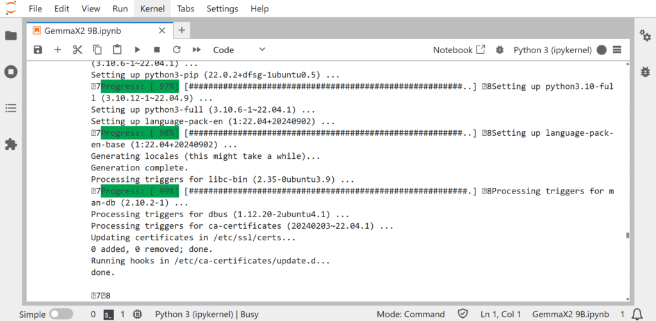Viewport: 656px width, 321px height.
Task: Open the extension manager puzzle icon
Action: point(11,144)
